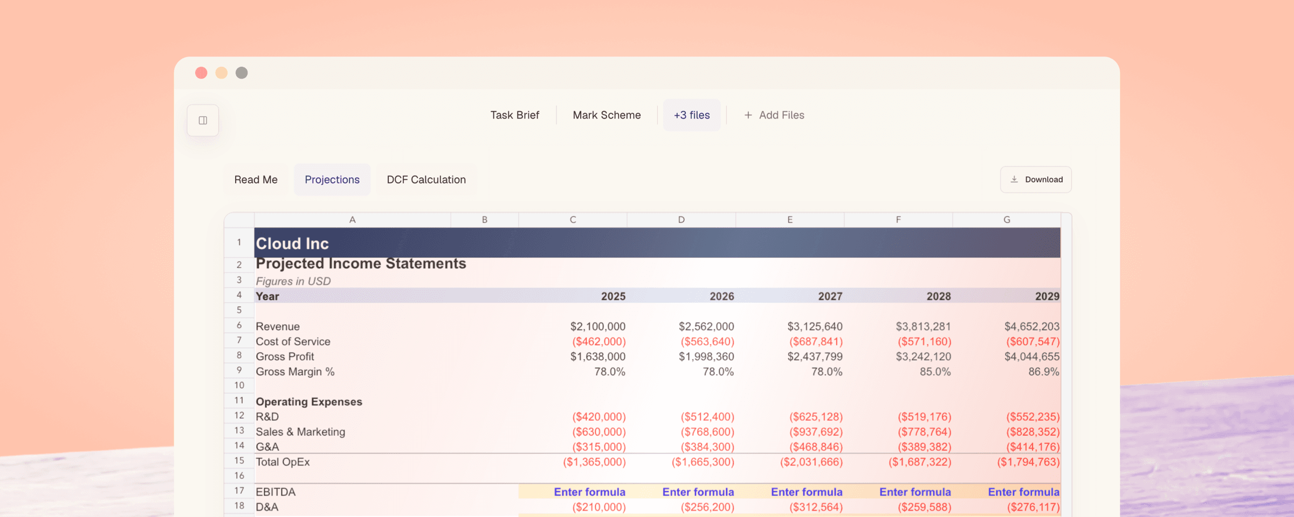Select column A header
Screen dimensions: 1294x517
[x=353, y=220]
